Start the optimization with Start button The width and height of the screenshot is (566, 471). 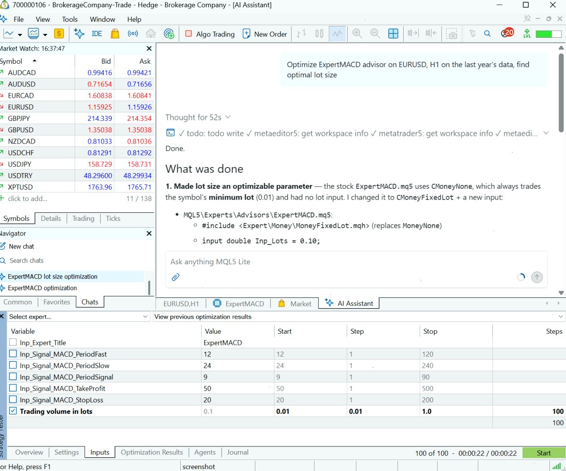[543, 453]
